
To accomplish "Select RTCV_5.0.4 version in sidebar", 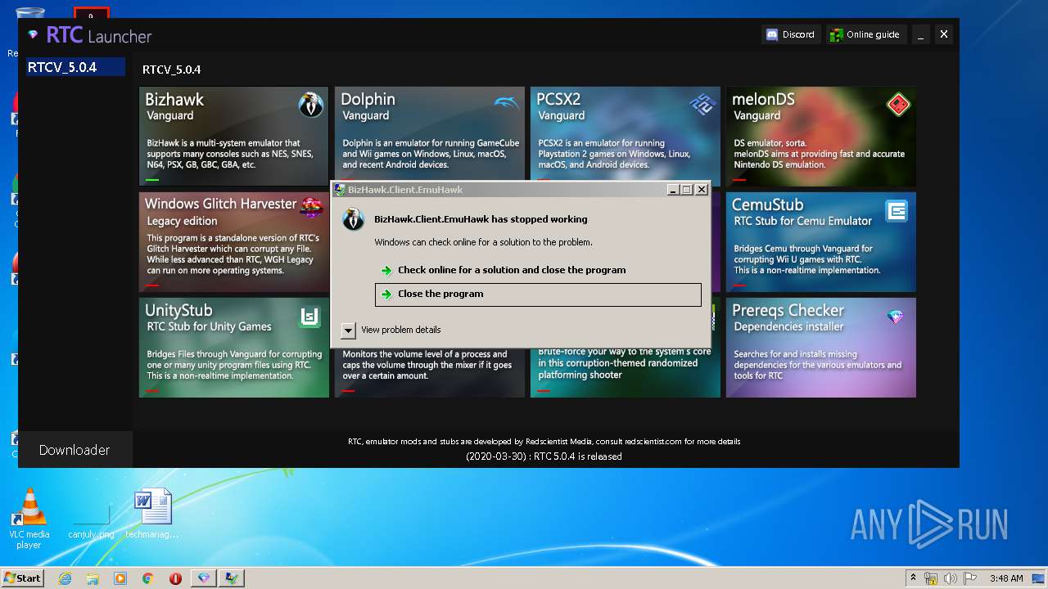I will pos(75,67).
